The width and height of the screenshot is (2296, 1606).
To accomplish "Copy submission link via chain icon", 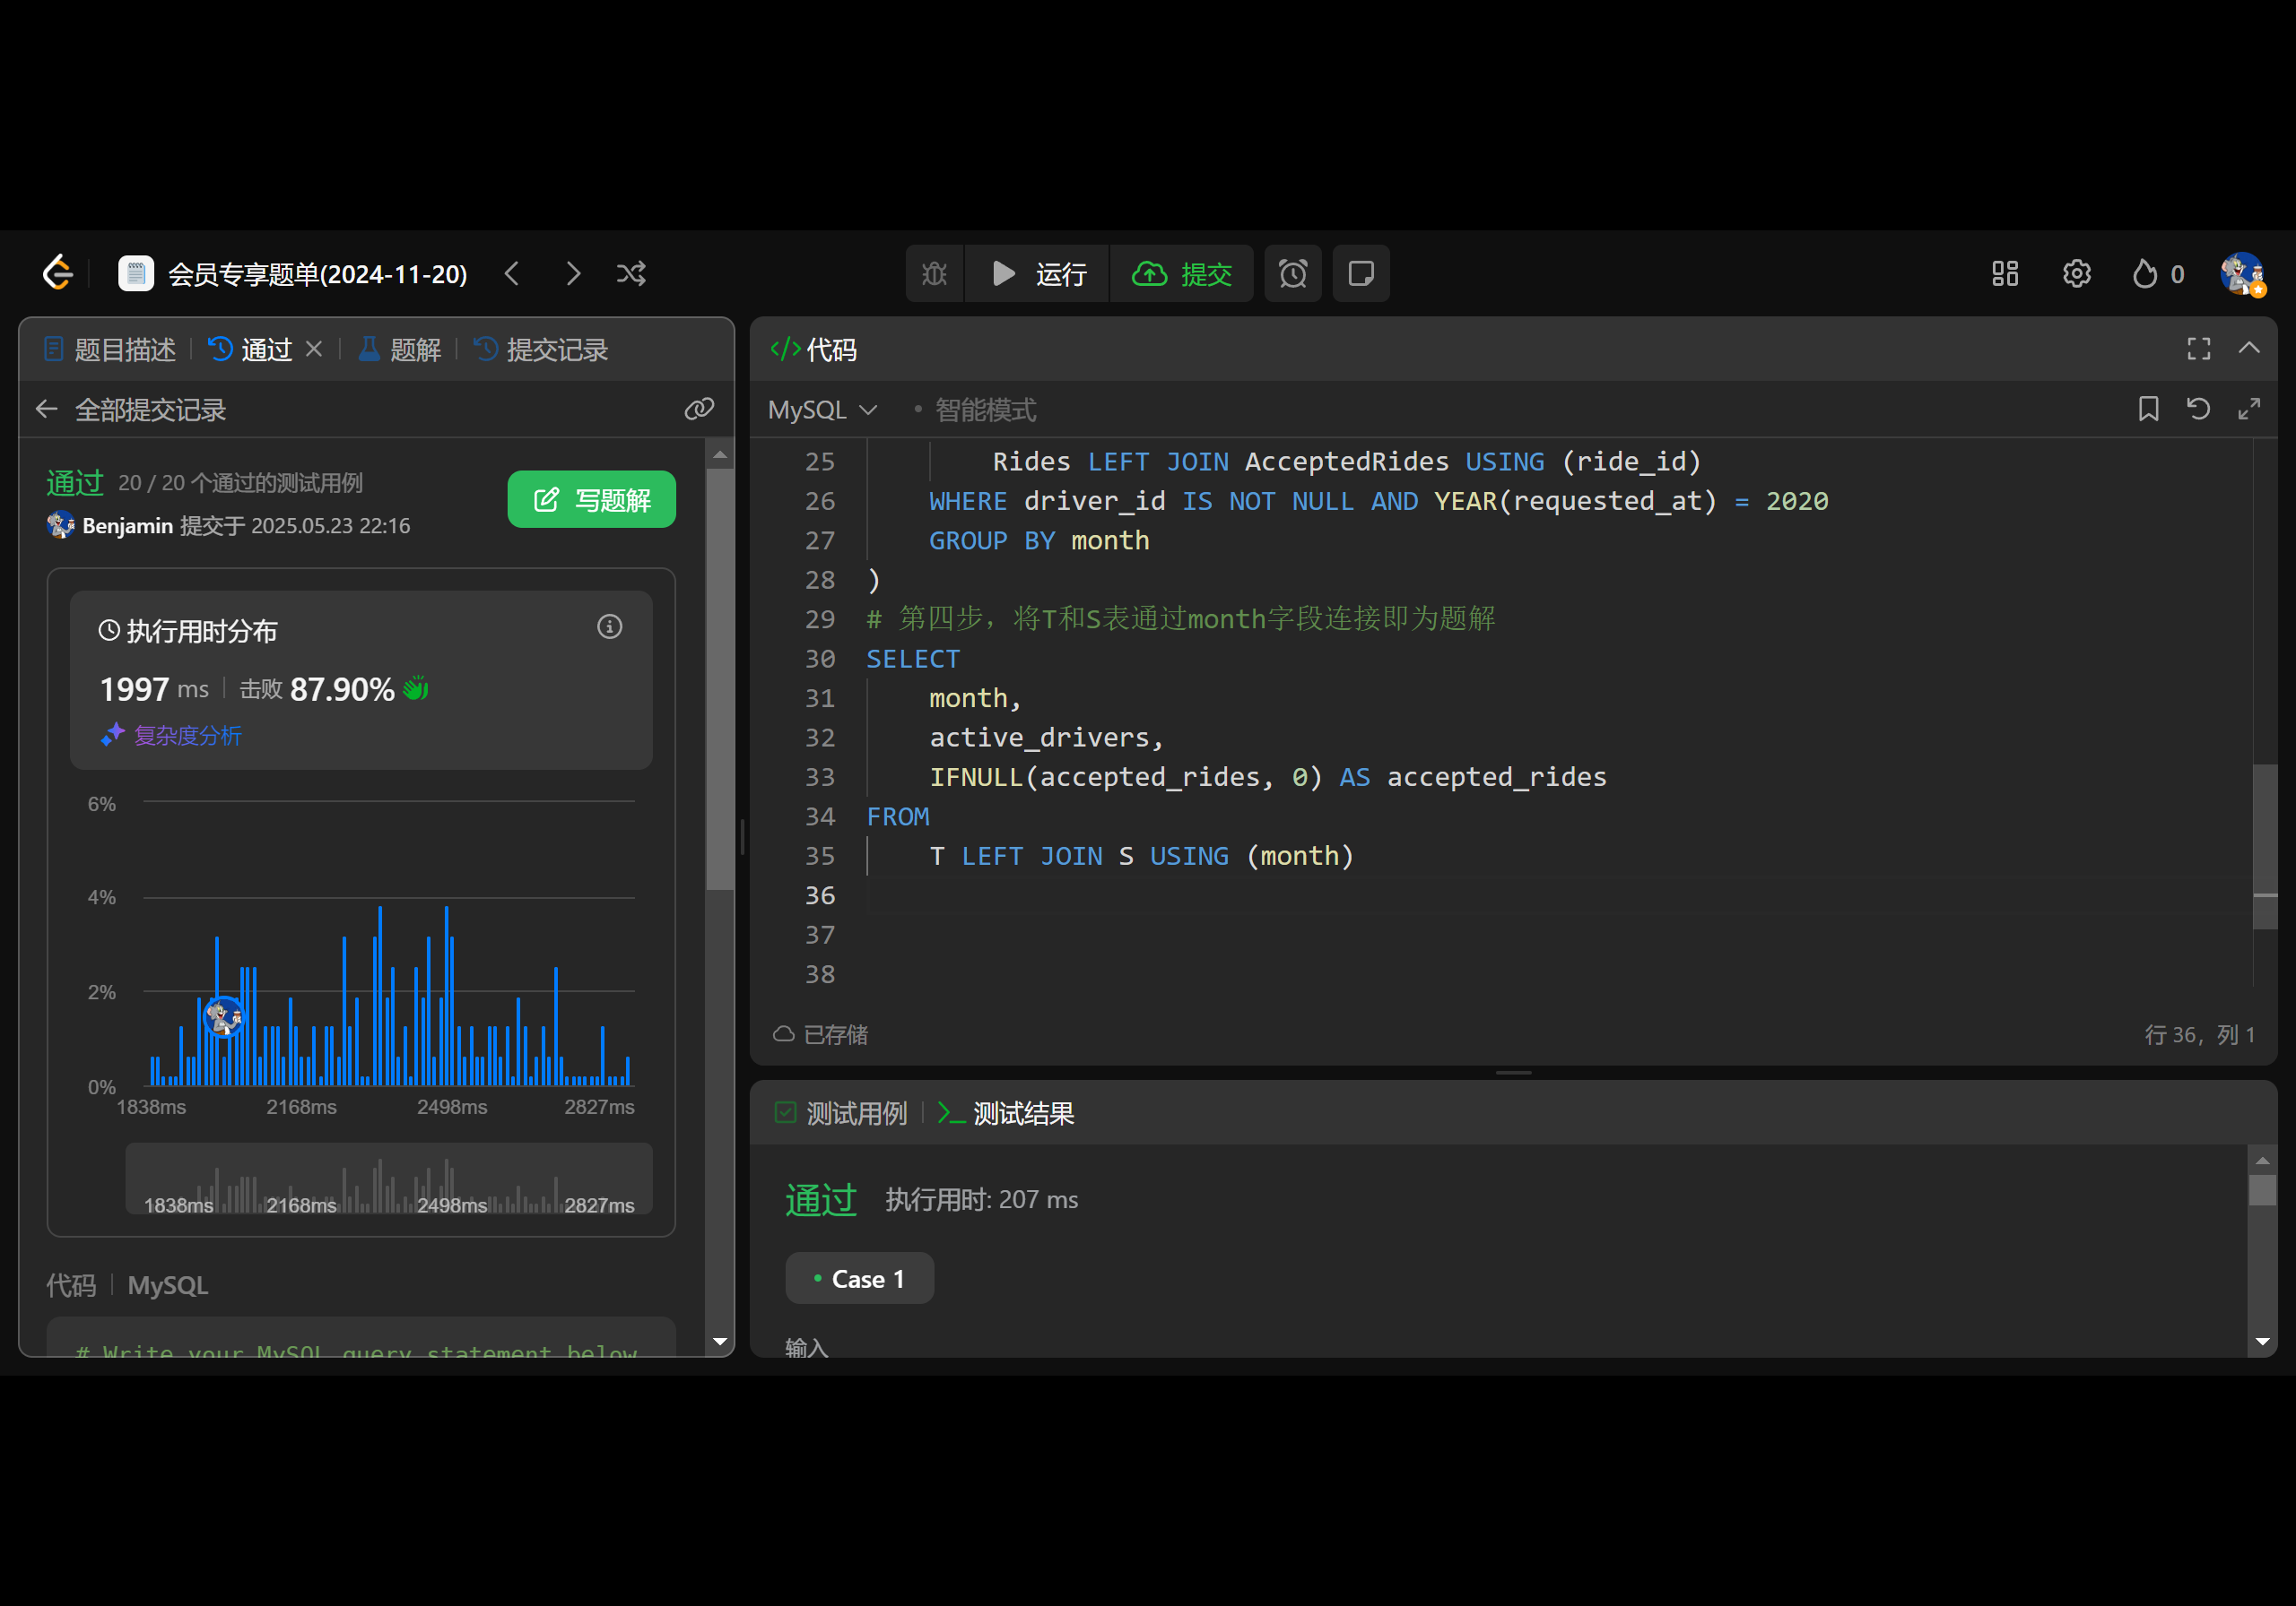I will coord(699,409).
